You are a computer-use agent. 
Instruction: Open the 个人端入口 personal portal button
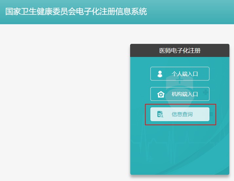(180, 74)
